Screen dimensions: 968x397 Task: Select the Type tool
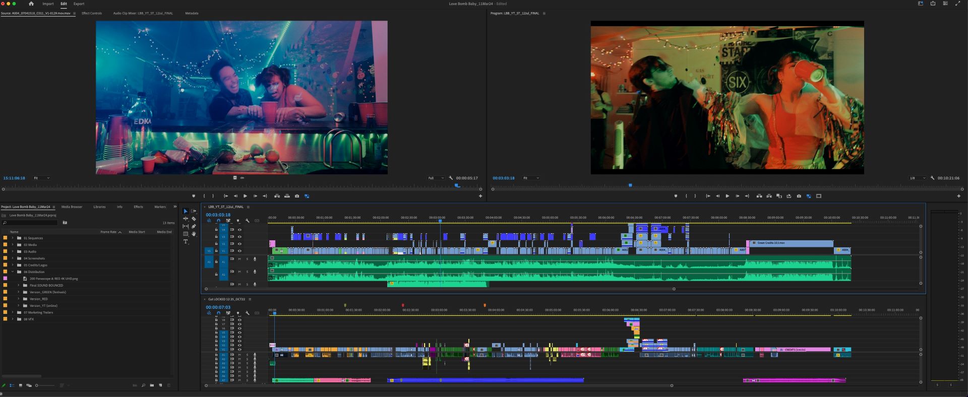(x=186, y=242)
